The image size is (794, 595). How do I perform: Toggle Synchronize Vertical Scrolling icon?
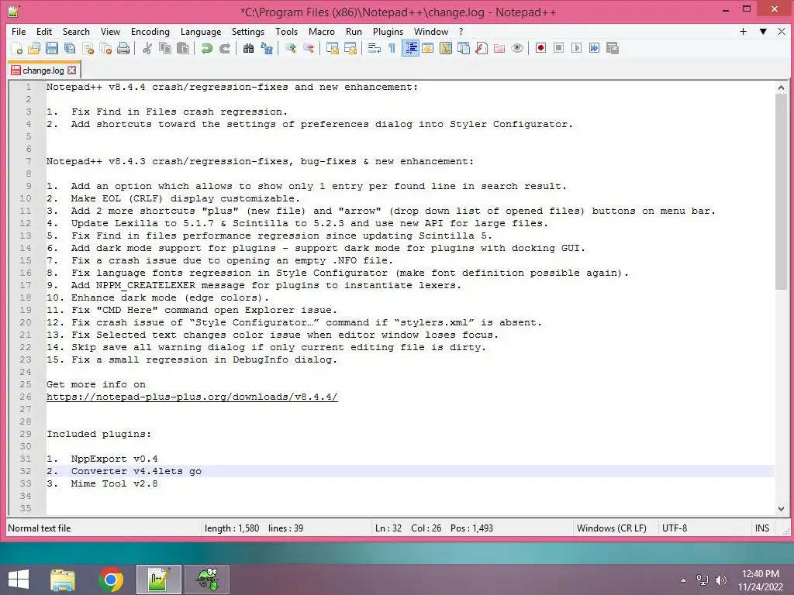pos(332,48)
